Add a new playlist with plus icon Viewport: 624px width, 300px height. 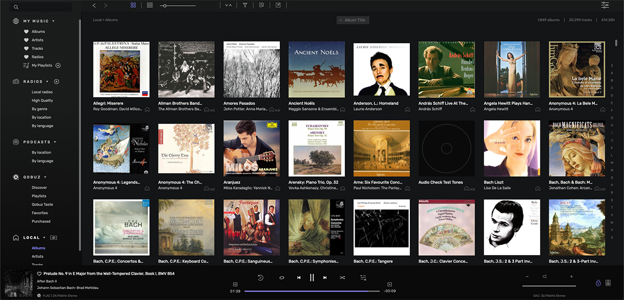[58, 66]
